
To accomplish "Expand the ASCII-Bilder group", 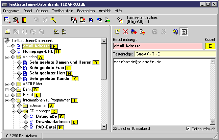I will click(7, 84).
